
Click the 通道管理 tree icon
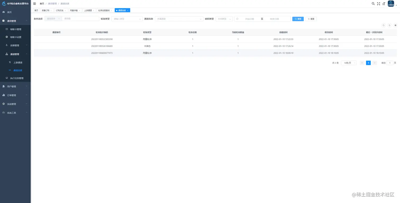7,54
